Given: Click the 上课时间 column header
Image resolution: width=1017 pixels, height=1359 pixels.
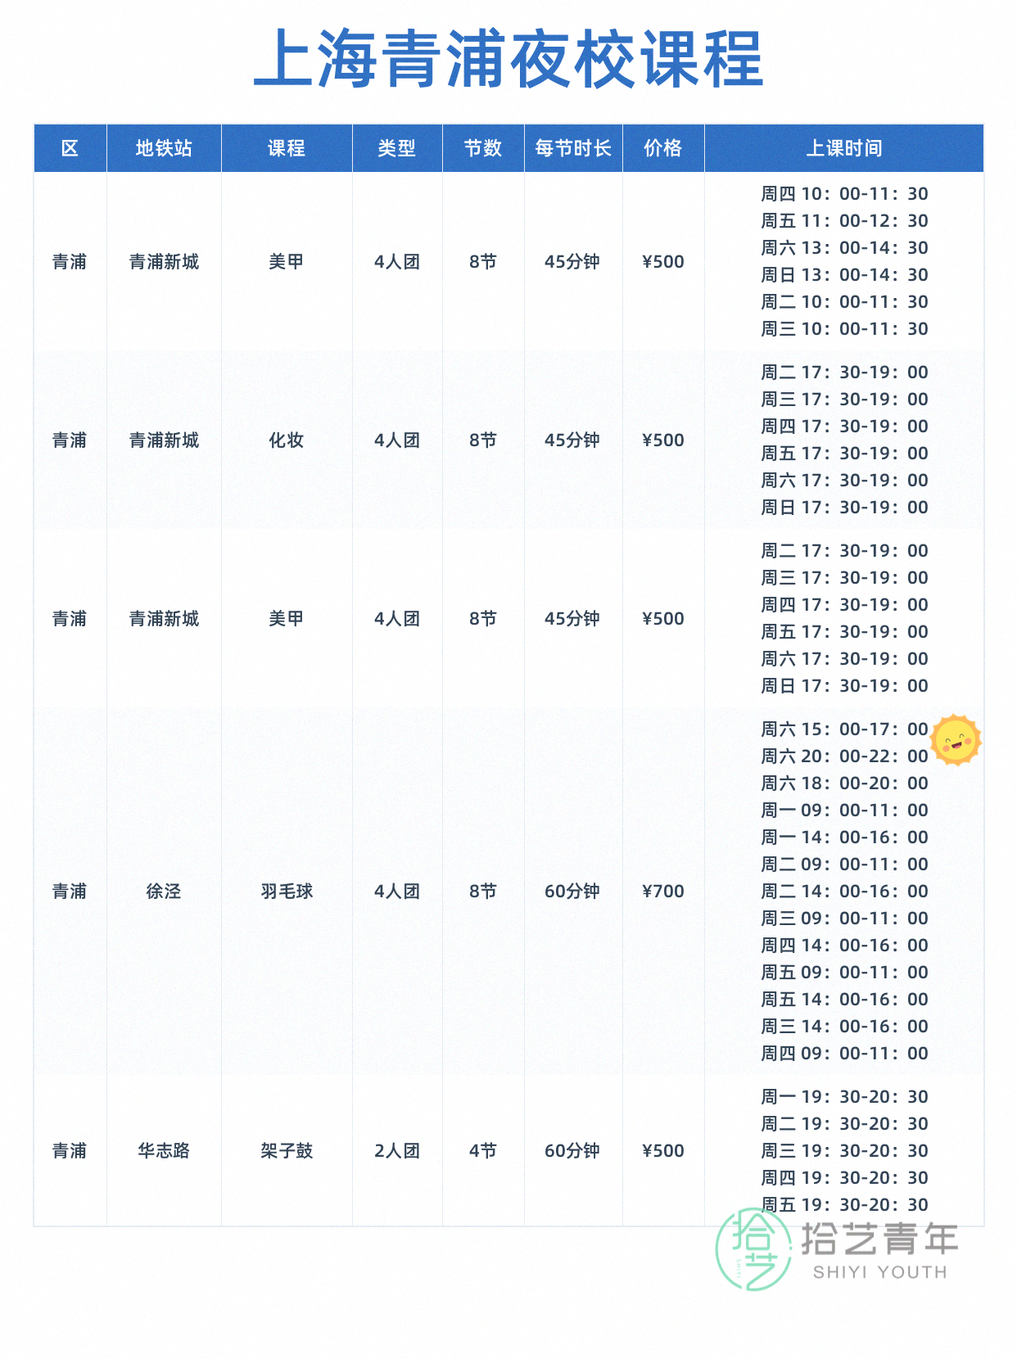Looking at the screenshot, I should [844, 148].
